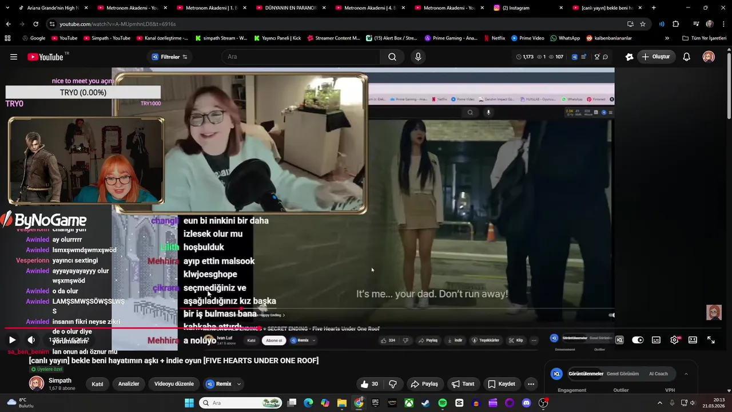732x412 pixels.
Task: Open YouTube notifications bell
Action: 687,57
